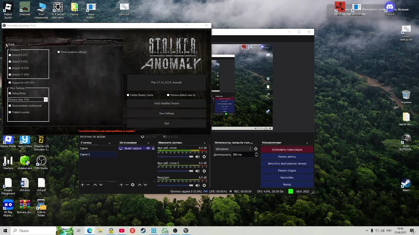
Task: Select Сцена 2 in OBS scenes
Action: pos(98,154)
